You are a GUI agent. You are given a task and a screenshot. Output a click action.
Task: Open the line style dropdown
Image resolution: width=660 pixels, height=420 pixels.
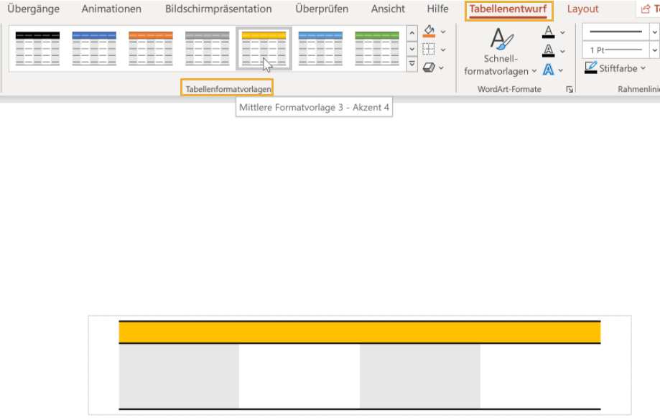(654, 32)
